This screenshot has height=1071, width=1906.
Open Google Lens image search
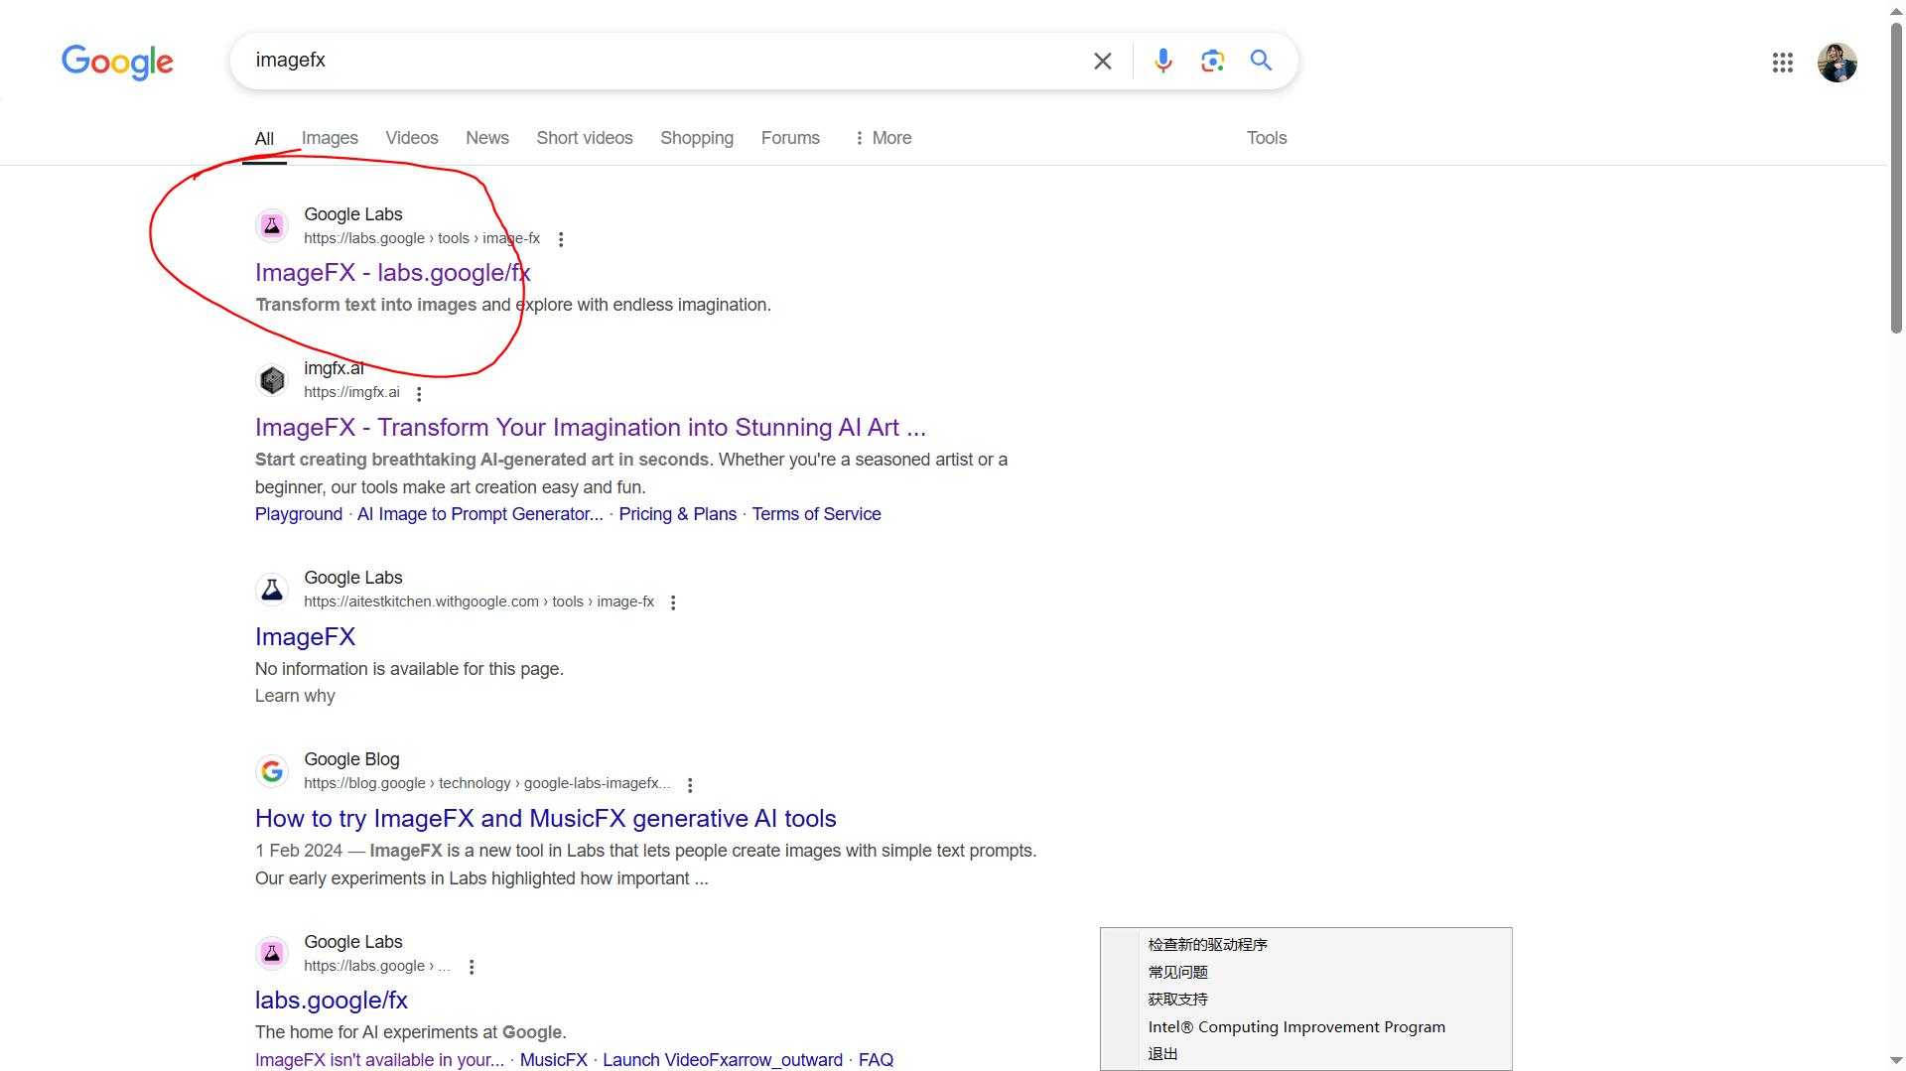[x=1212, y=61]
